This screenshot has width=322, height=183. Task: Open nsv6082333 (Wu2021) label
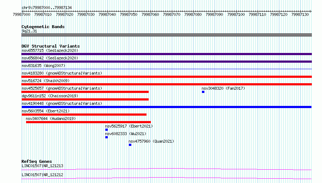(x=126, y=134)
